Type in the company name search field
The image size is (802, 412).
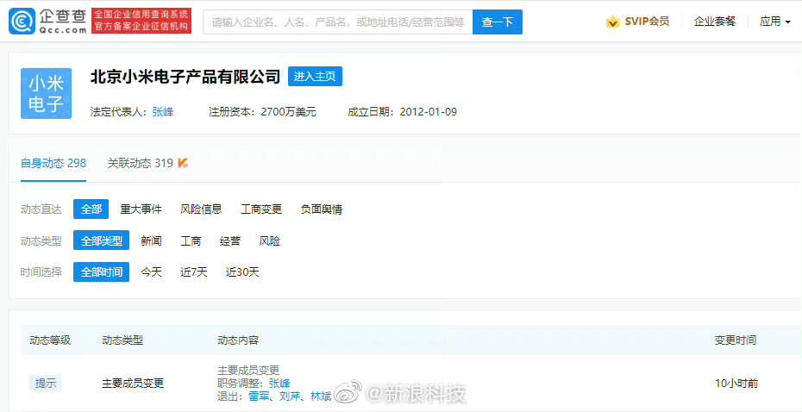click(x=337, y=22)
